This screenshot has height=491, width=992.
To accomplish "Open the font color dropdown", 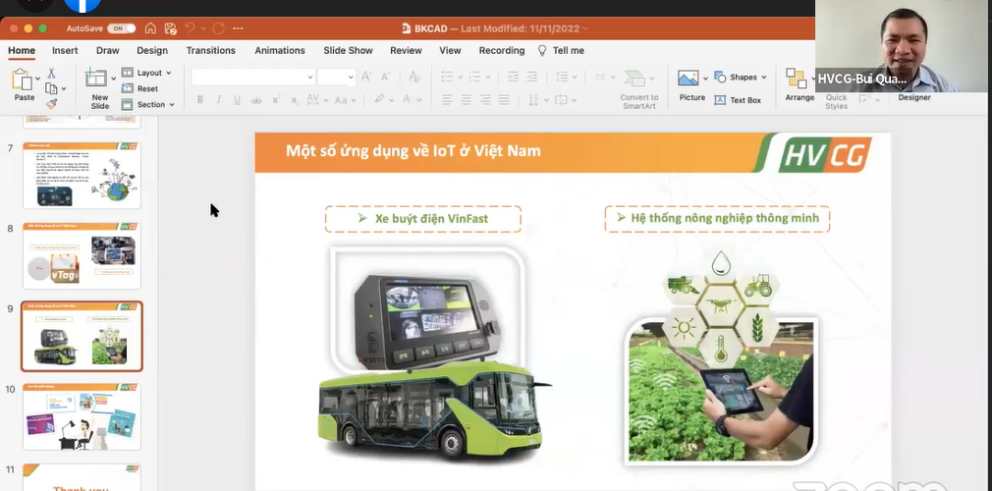I will (x=420, y=100).
